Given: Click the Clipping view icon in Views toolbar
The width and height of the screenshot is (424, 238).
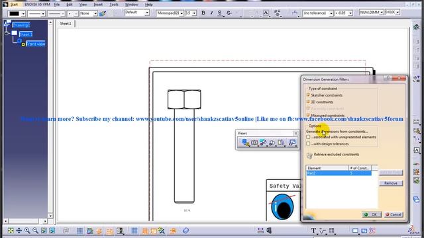Looking at the screenshot, I should 272,143.
